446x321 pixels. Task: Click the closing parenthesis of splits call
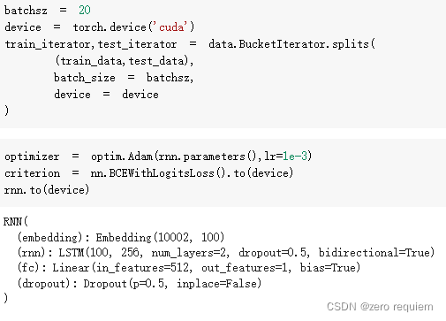(6, 111)
